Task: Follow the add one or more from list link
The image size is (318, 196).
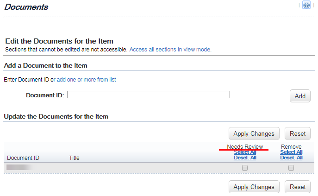Action: point(86,80)
